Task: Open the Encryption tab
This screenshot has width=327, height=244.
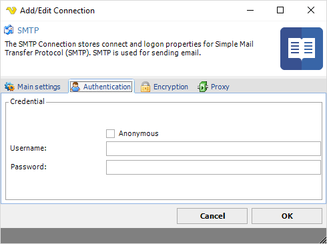Action: [164, 87]
